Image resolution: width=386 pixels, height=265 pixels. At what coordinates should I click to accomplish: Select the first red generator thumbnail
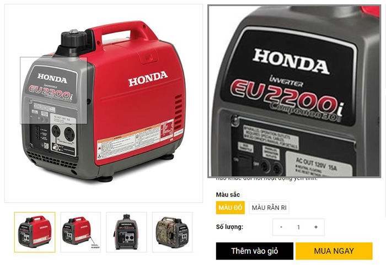[x=35, y=232]
